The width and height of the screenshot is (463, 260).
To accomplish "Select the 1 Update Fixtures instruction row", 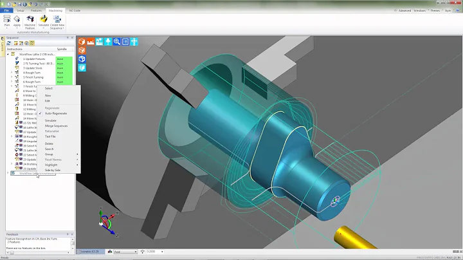I will coord(34,59).
